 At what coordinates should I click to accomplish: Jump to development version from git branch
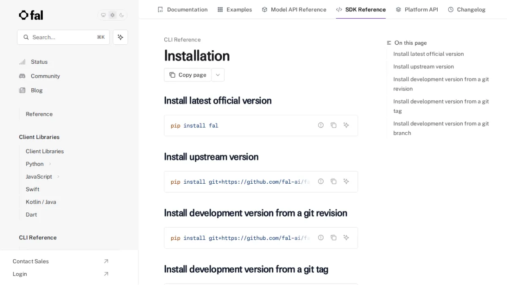[x=441, y=128]
